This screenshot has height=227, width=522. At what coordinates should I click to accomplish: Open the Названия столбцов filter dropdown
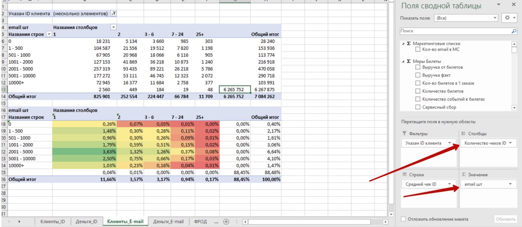[113, 27]
